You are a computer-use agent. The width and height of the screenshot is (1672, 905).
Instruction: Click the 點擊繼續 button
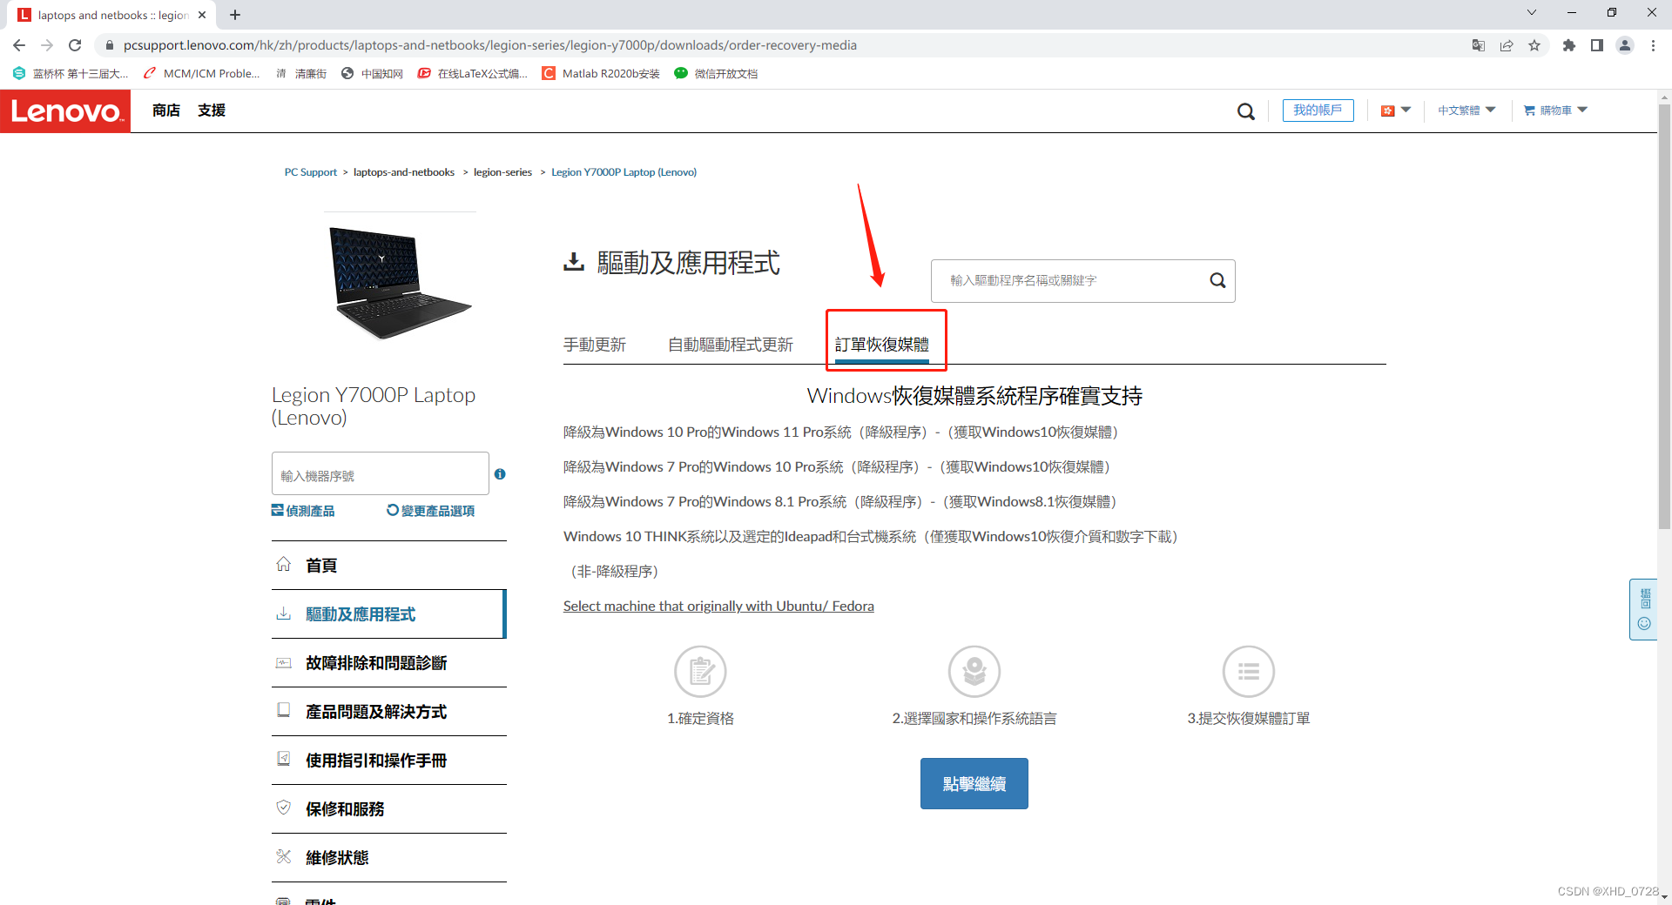click(974, 784)
